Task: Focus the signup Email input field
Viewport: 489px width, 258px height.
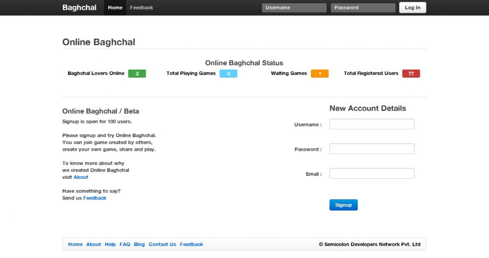Action: 372,174
